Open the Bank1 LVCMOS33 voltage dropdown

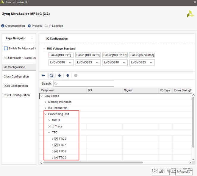[88, 63]
